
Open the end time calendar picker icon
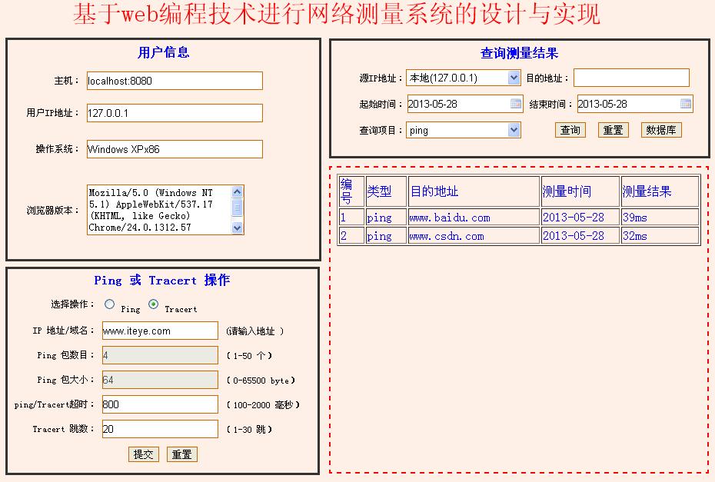685,104
